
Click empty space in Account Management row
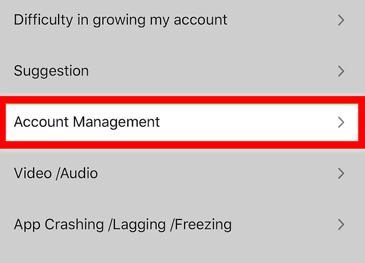(248, 122)
